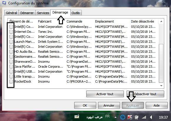Click the Activer tout button
This screenshot has height=121, width=171.
[x=105, y=94]
